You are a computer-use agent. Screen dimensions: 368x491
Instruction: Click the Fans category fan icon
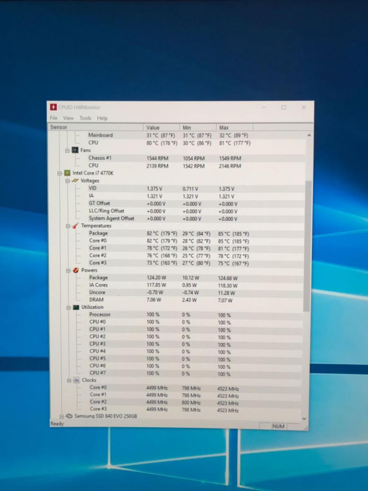click(x=75, y=150)
